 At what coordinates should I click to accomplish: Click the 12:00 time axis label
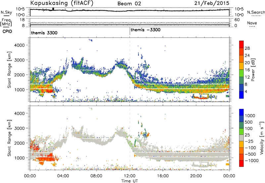pos(130,176)
